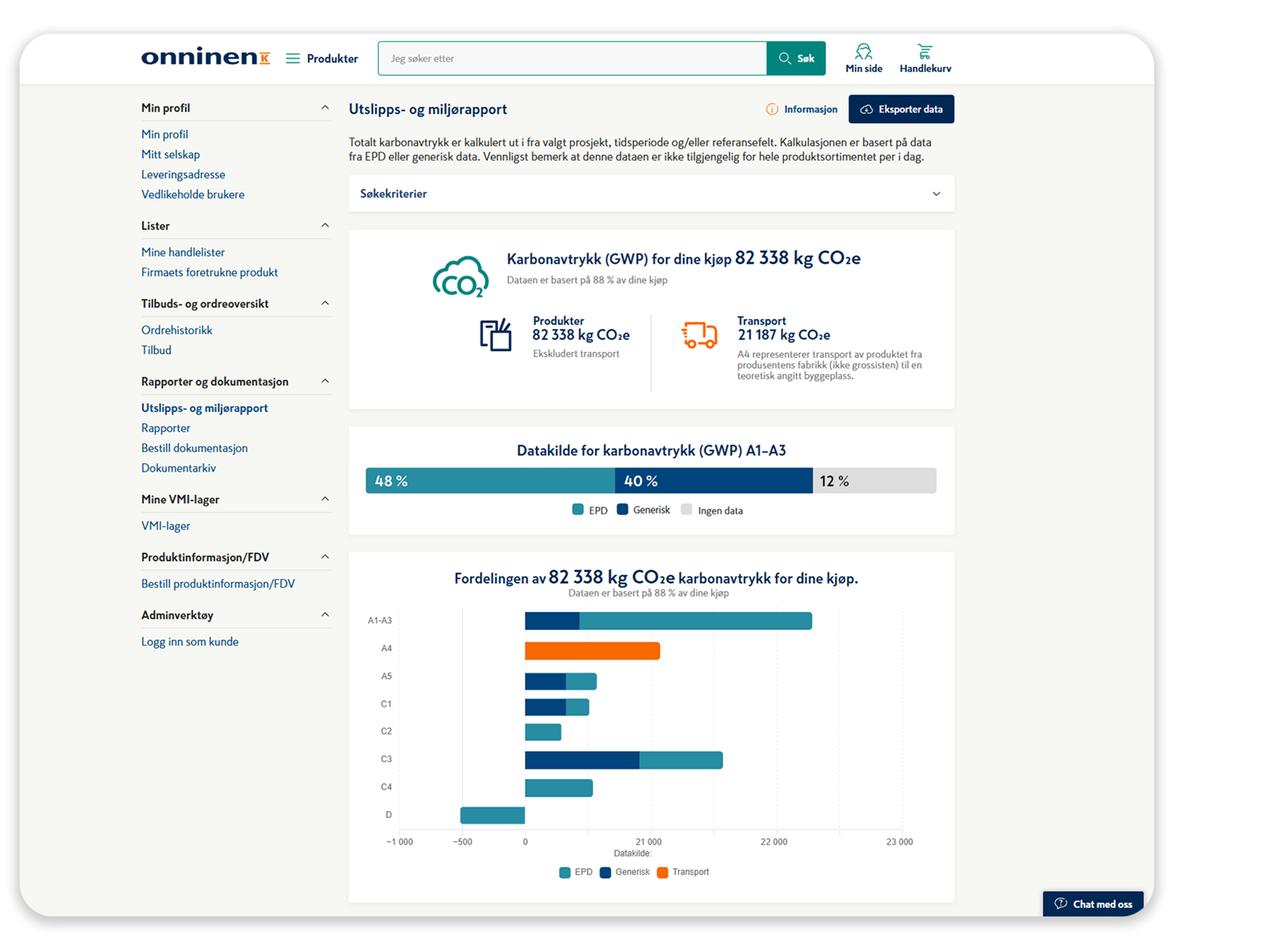Click the cloud icon in Eksporter data
The width and height of the screenshot is (1267, 950).
click(x=867, y=109)
